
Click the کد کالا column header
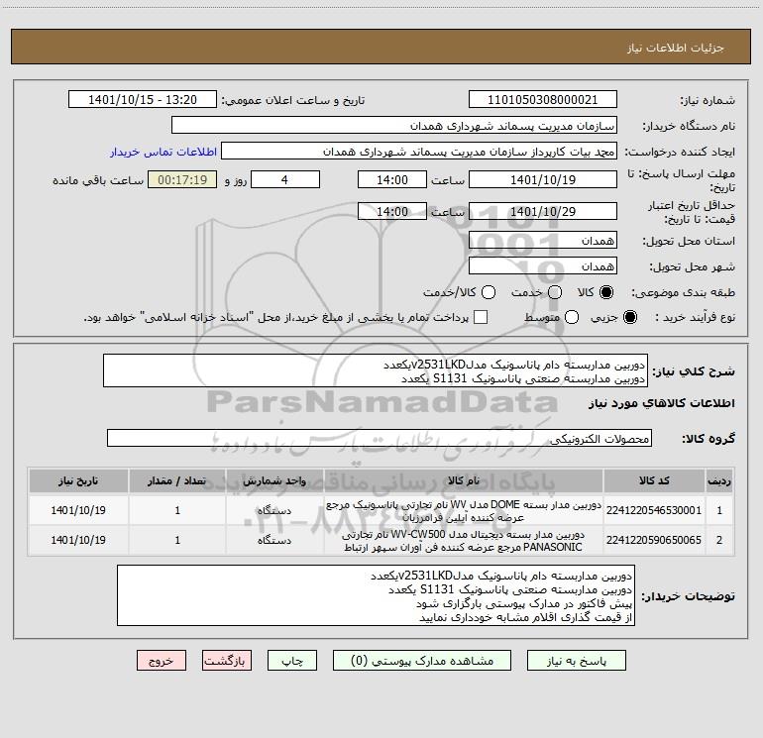[x=654, y=480]
